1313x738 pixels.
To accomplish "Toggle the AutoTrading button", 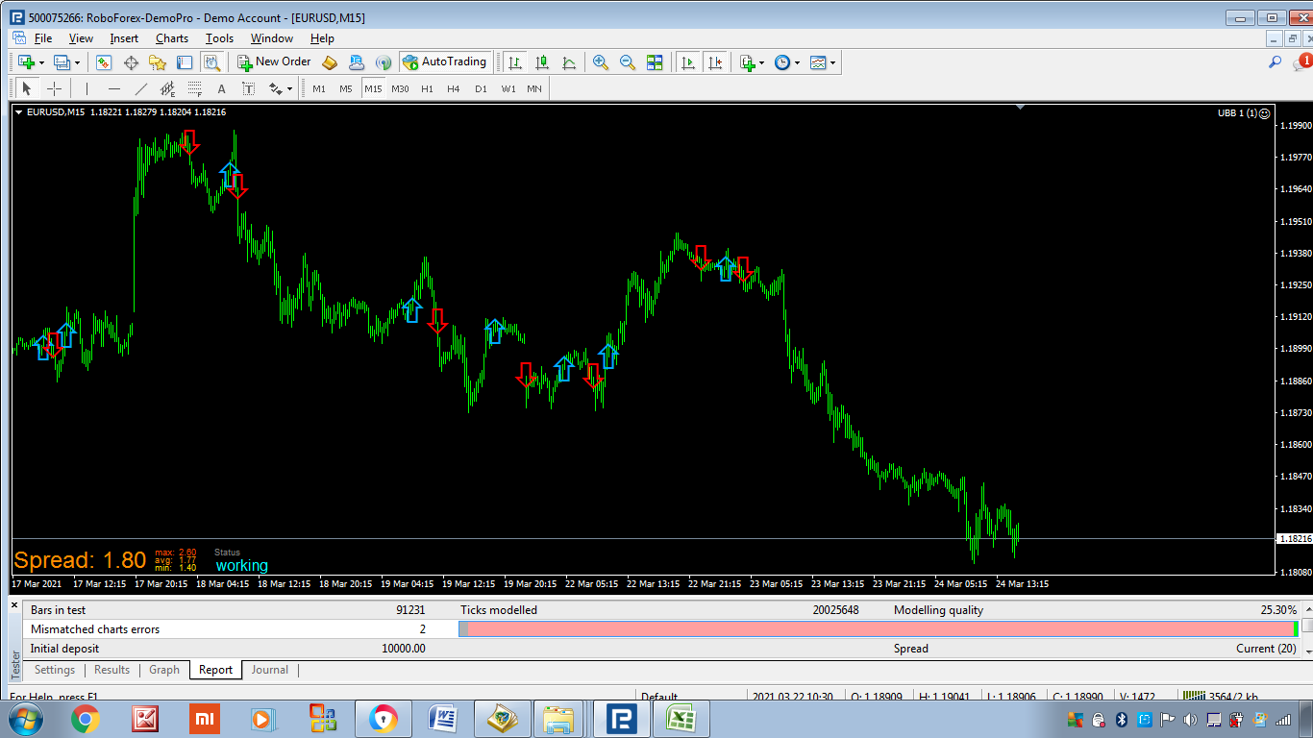I will (445, 61).
